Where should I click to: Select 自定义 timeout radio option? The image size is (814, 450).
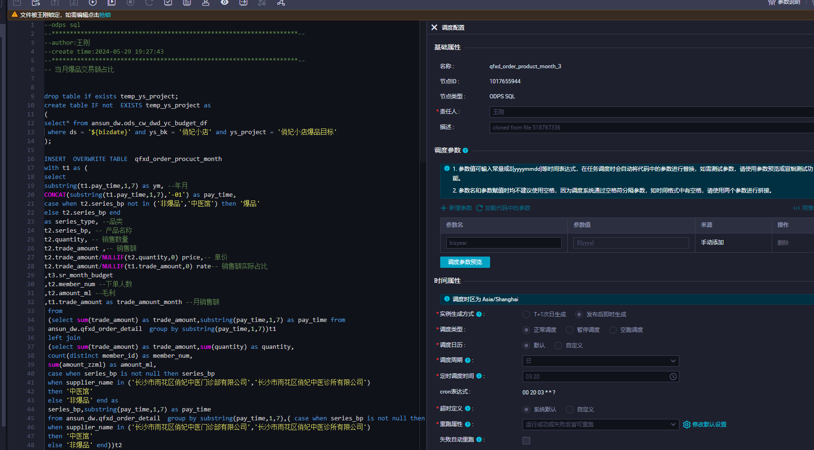pos(570,410)
